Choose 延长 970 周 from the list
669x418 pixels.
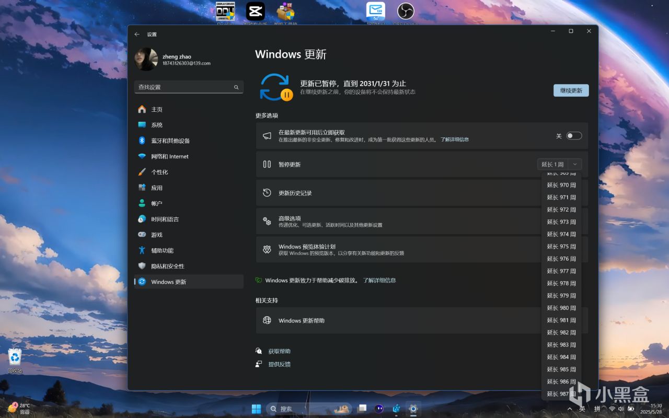(561, 185)
